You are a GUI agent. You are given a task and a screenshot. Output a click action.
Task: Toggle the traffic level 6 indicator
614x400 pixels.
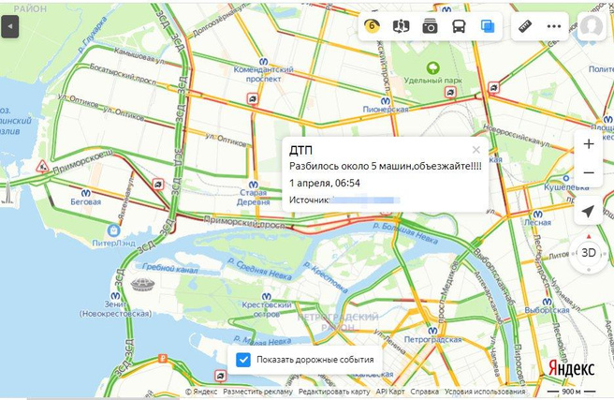[x=372, y=26]
